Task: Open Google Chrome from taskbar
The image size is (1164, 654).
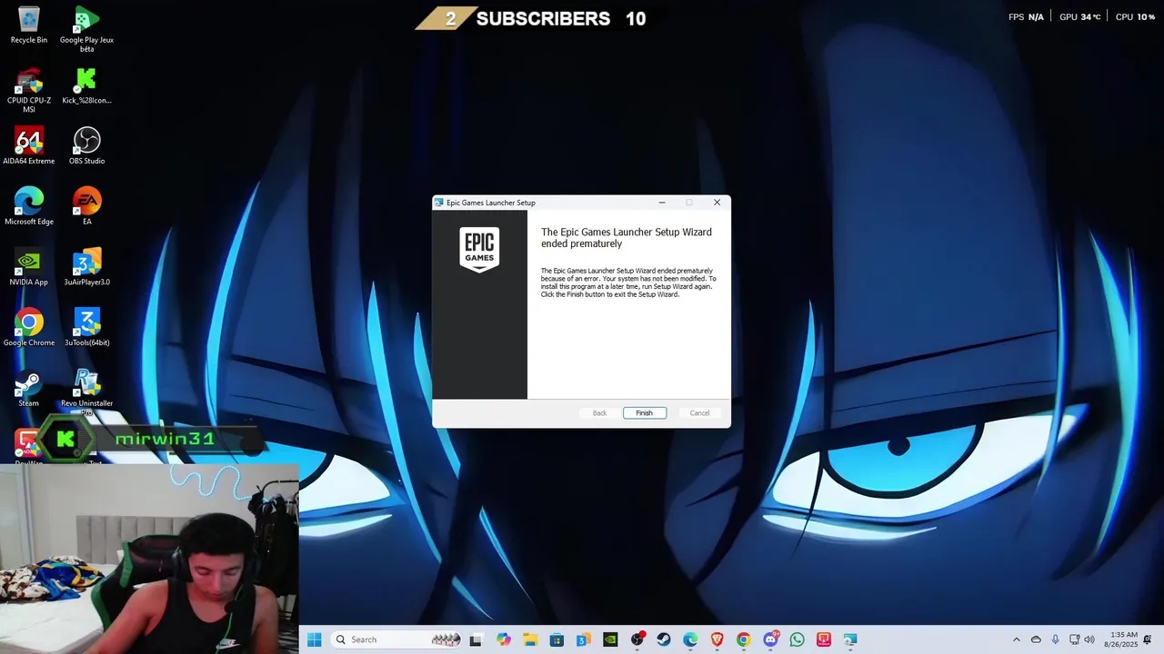Action: (x=744, y=639)
